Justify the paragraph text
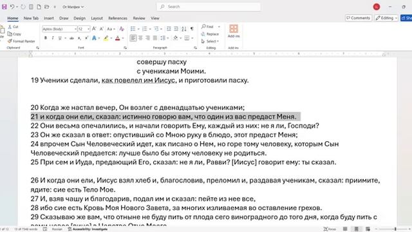 (155, 38)
